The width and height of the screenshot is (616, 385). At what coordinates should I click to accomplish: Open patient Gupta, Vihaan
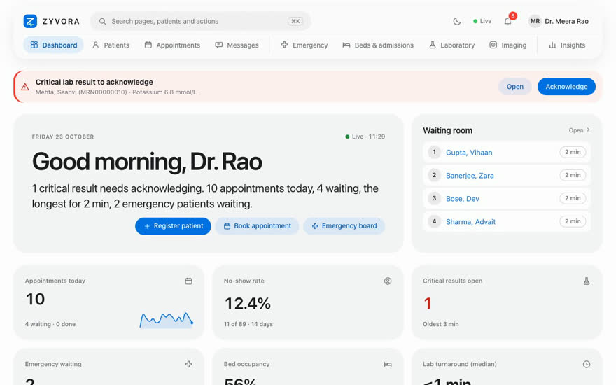(x=469, y=153)
